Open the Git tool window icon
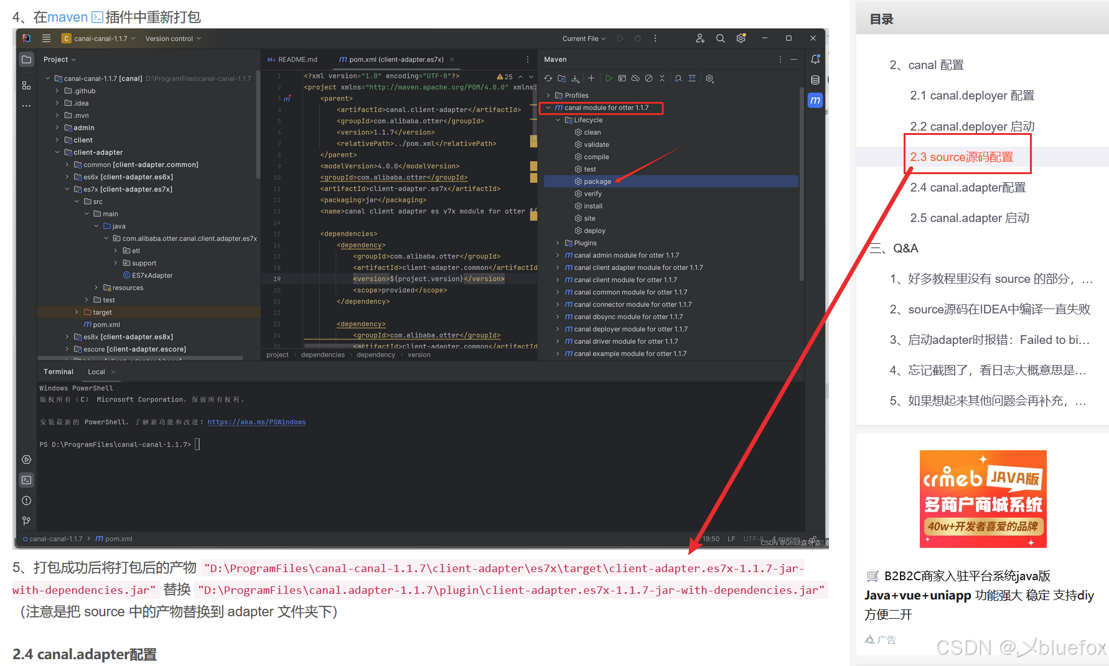1109x666 pixels. pos(26,521)
